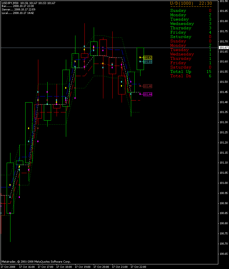Select the red Wednesday row showing 1

191,54
